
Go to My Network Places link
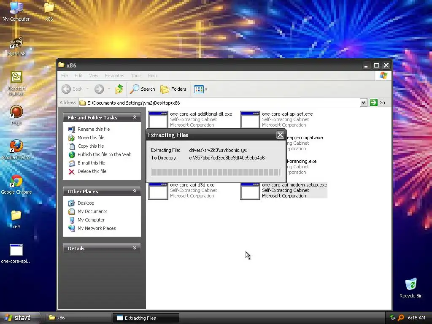(x=92, y=228)
